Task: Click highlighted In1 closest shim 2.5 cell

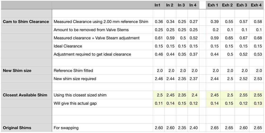Action: 159,95
